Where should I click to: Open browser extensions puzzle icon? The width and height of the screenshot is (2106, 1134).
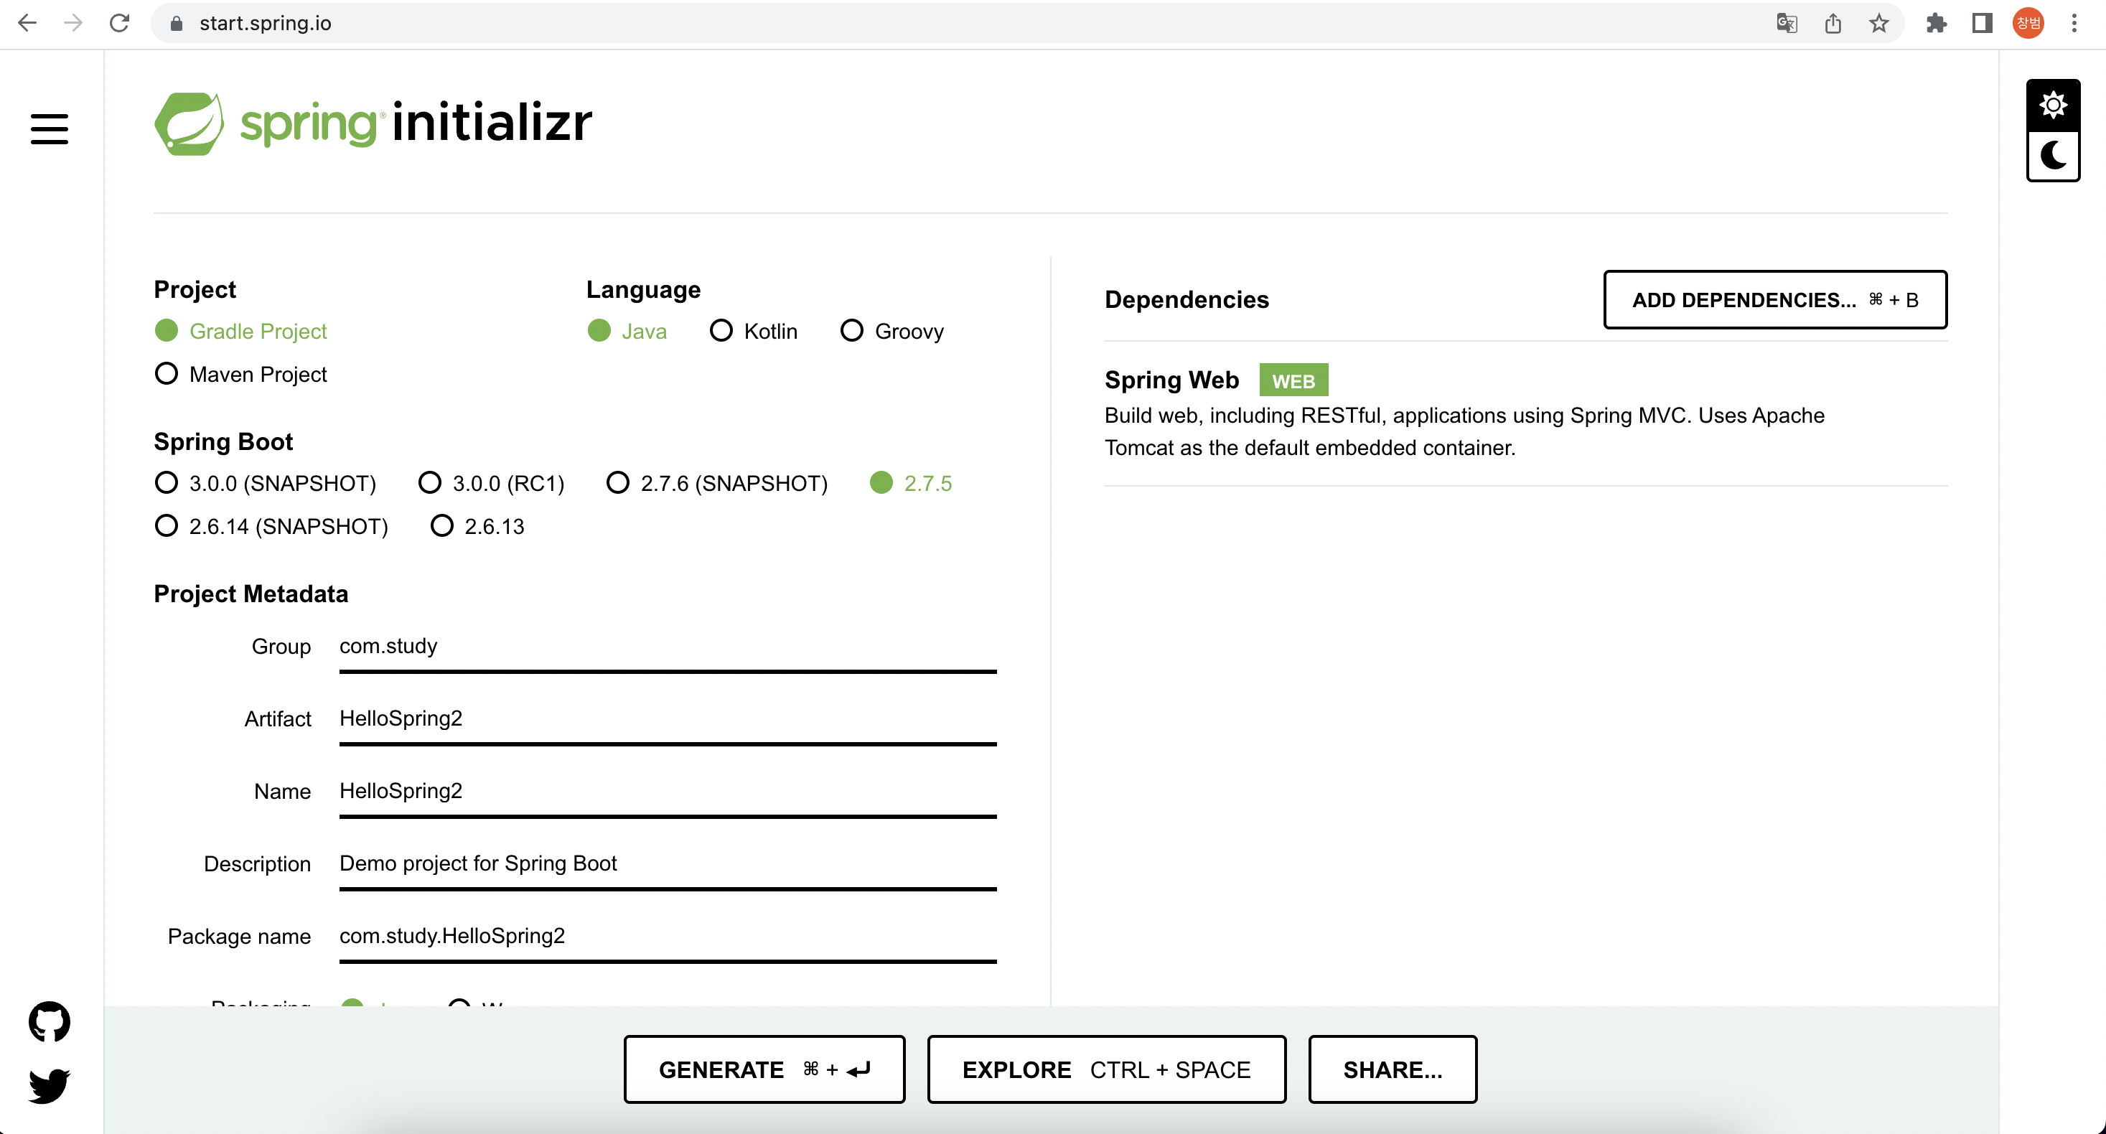tap(1936, 23)
